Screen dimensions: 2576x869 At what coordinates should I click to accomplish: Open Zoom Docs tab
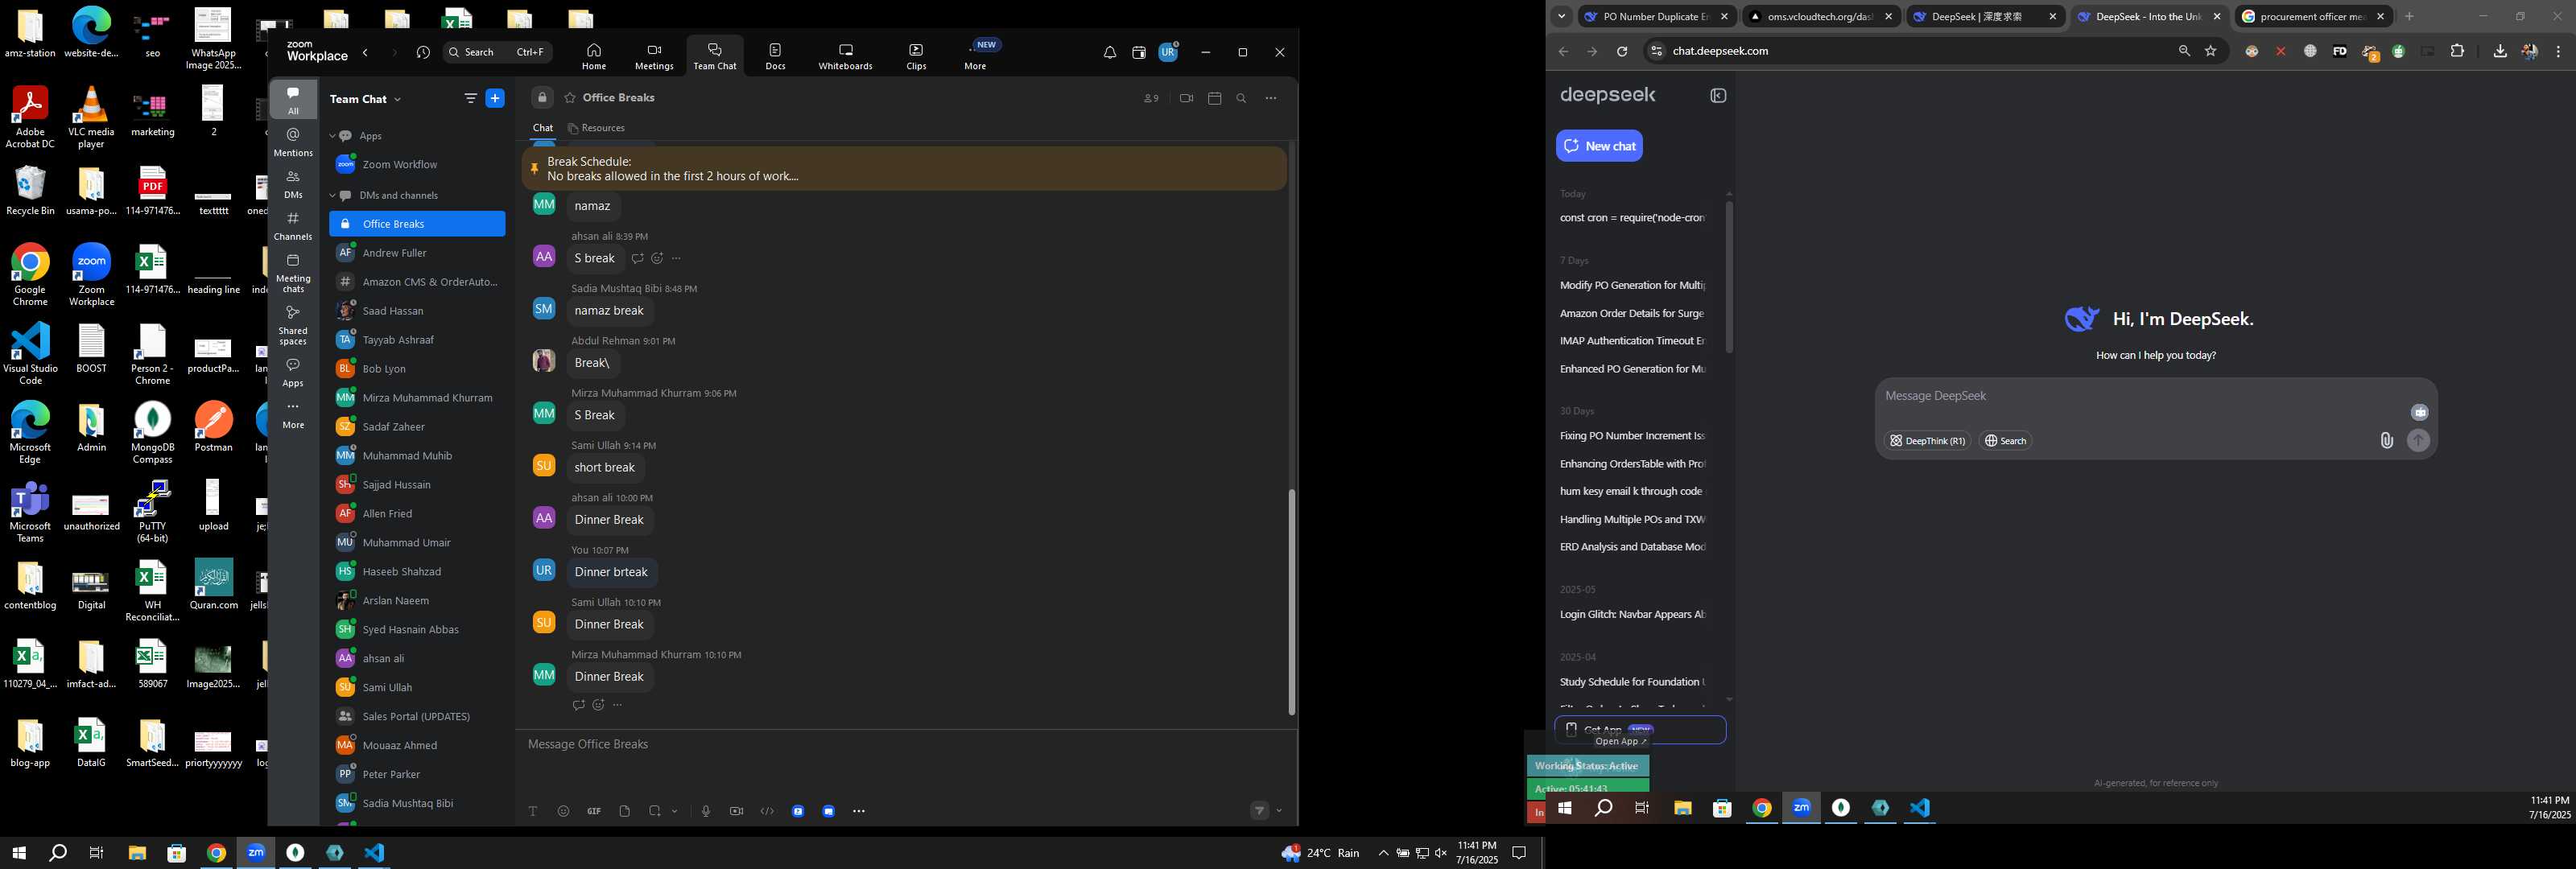point(775,56)
